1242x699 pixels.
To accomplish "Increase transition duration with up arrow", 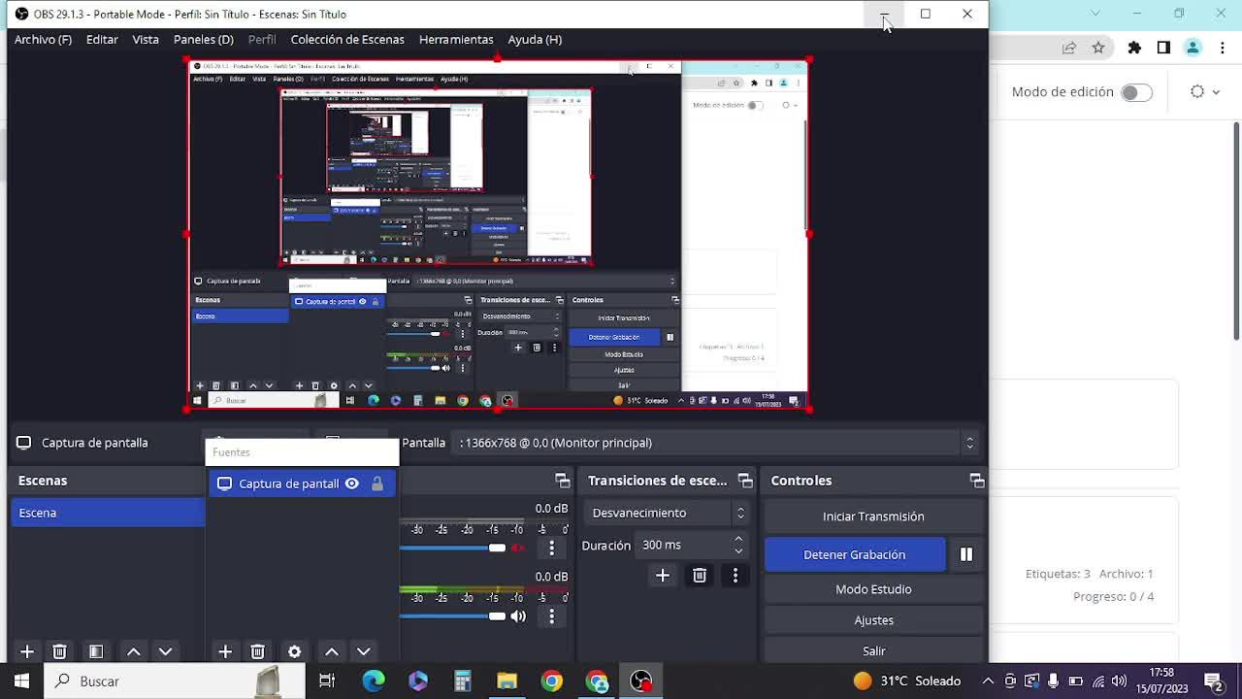I will [x=738, y=539].
